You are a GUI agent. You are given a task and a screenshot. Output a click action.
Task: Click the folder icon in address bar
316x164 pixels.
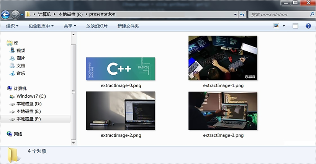pyautogui.click(x=28, y=14)
